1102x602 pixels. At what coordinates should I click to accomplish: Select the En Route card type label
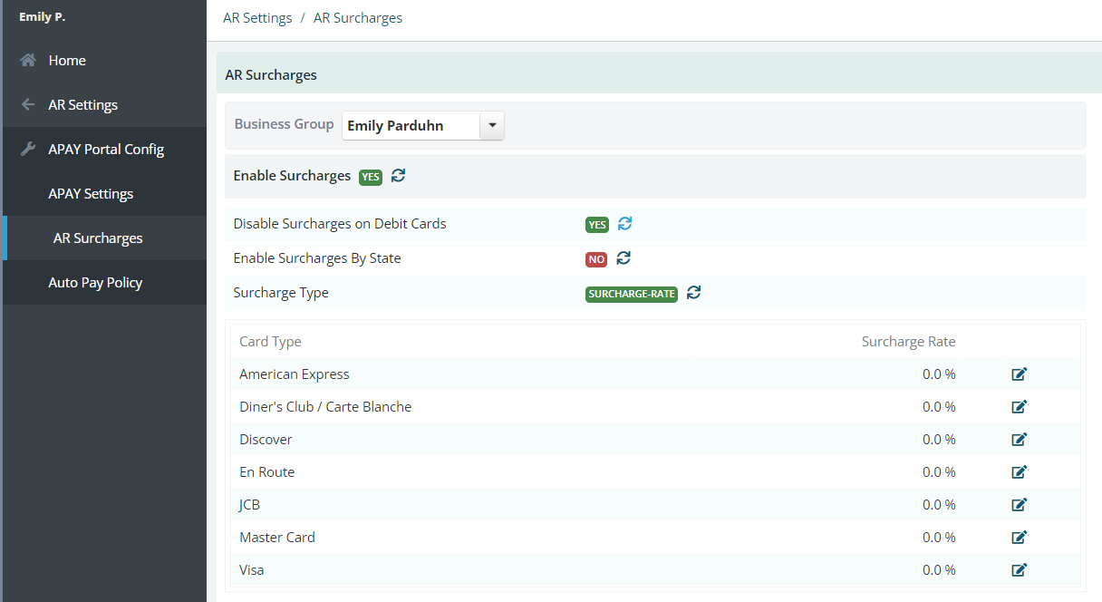(267, 472)
